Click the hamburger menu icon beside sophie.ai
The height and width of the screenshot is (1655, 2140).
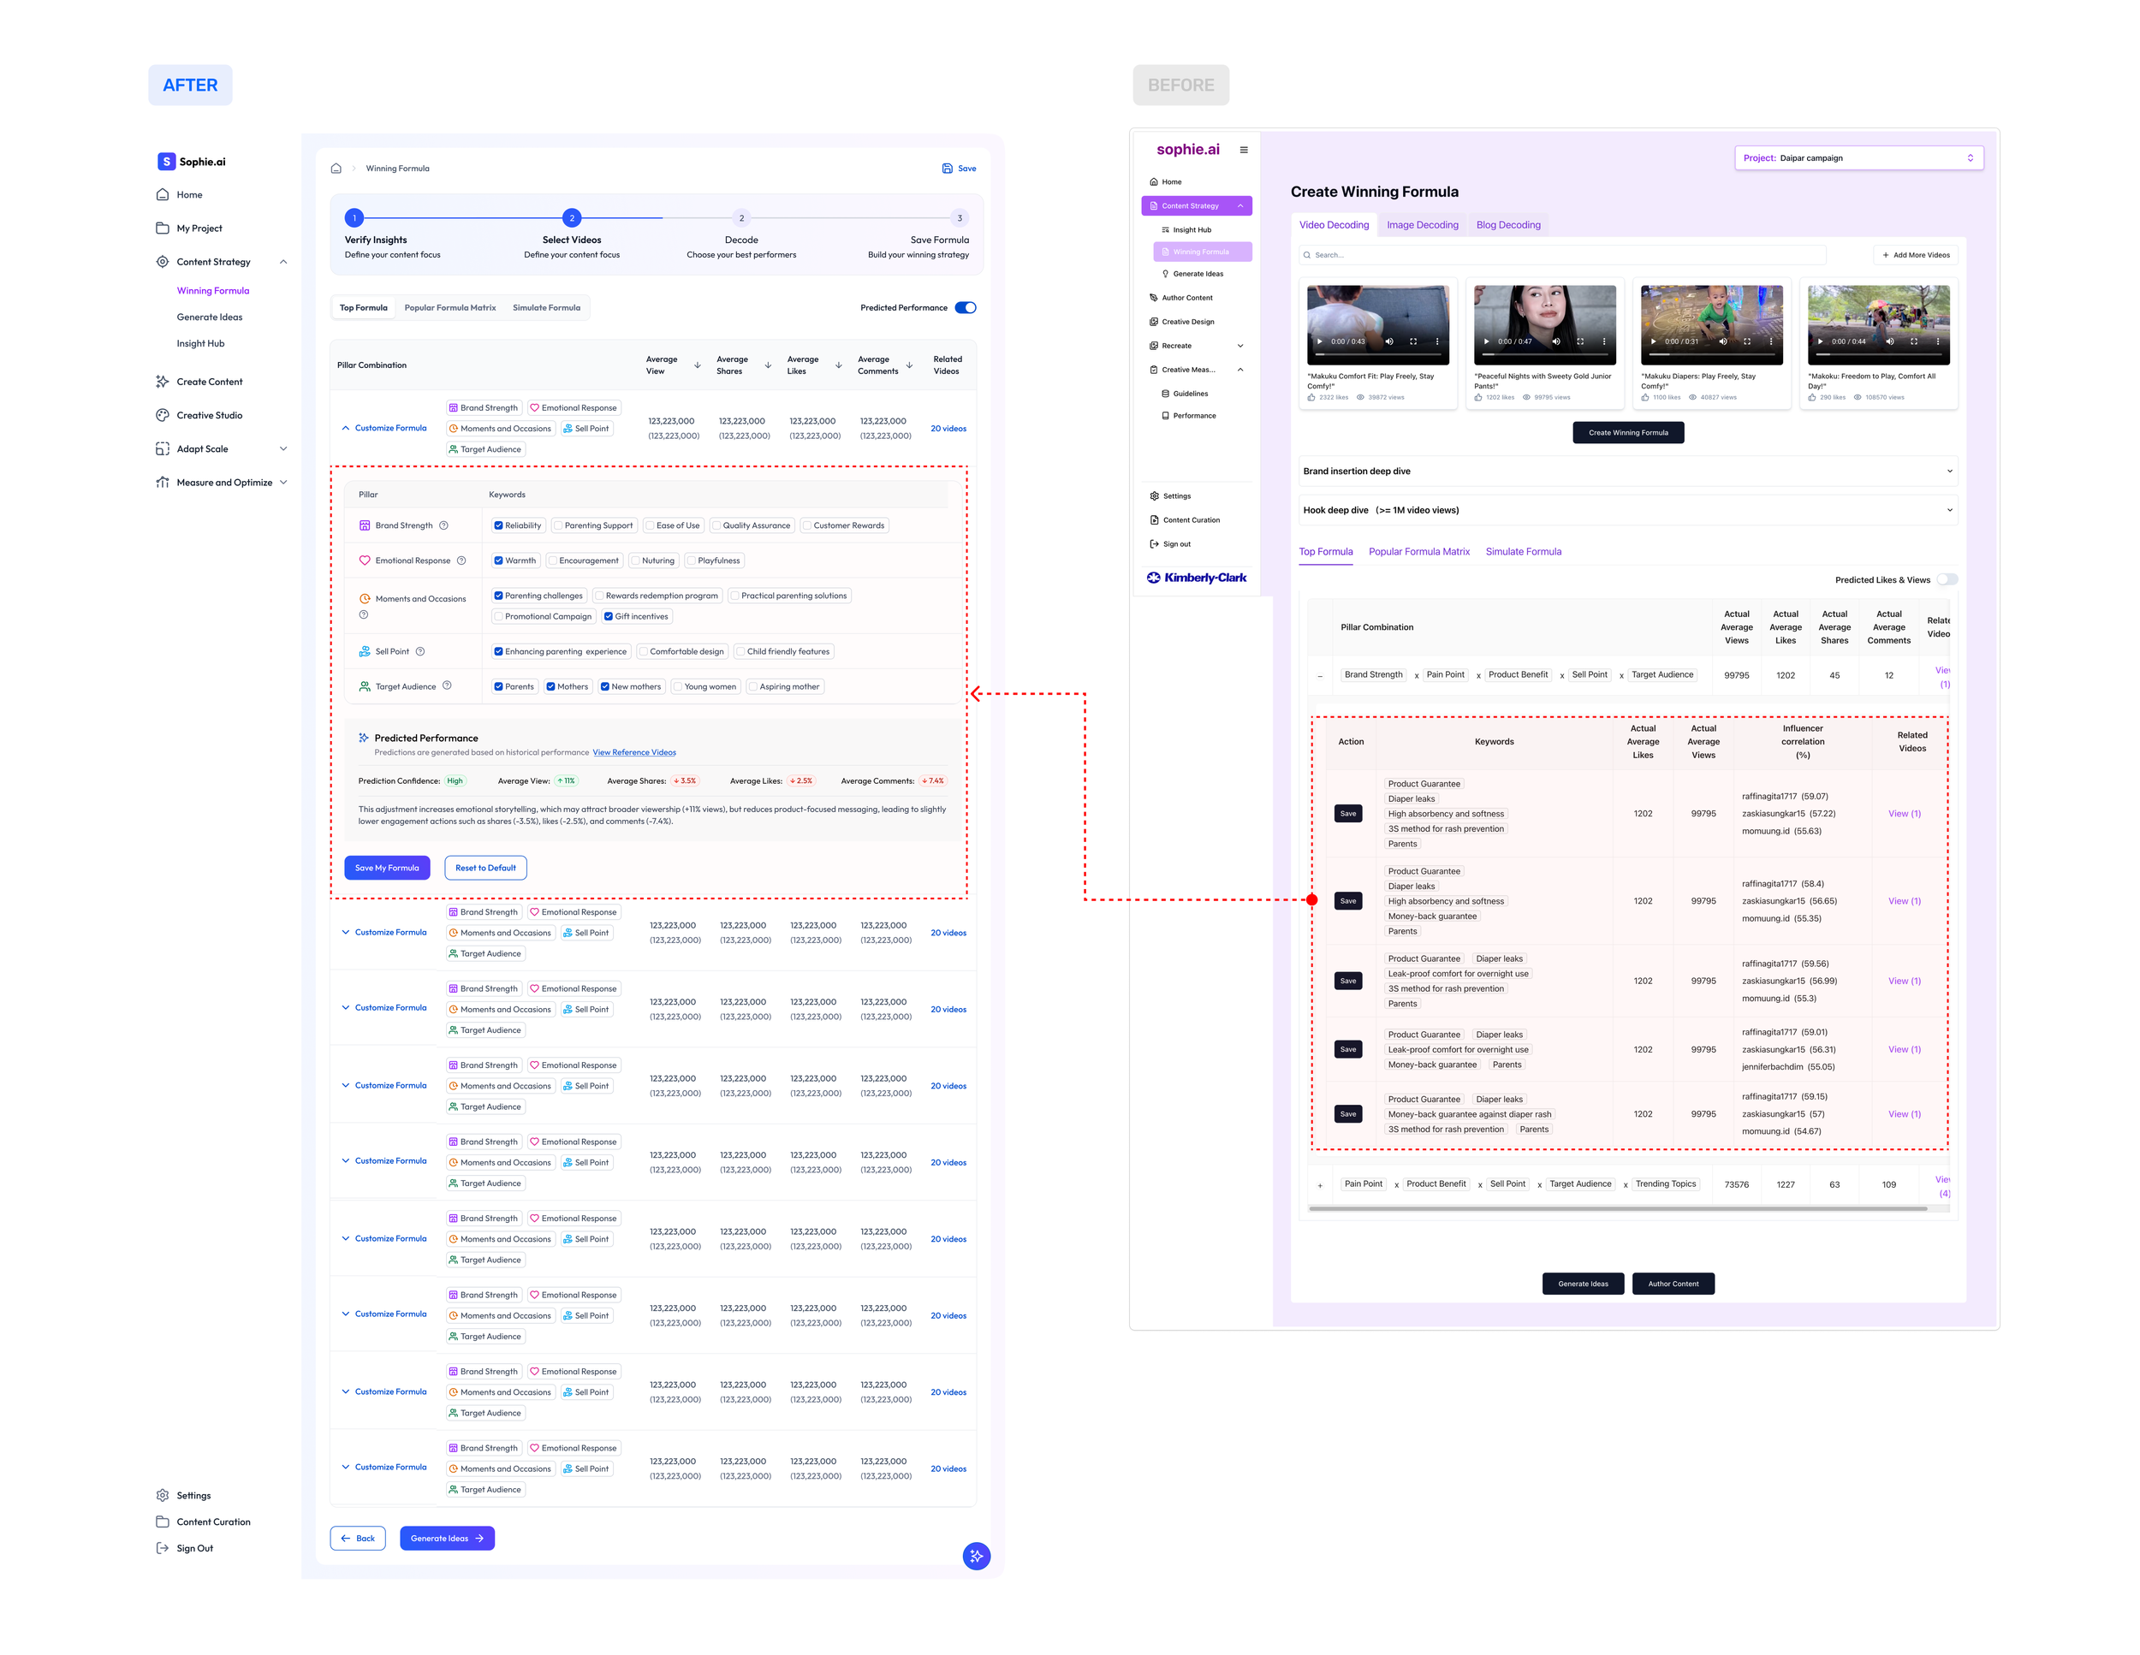1244,150
